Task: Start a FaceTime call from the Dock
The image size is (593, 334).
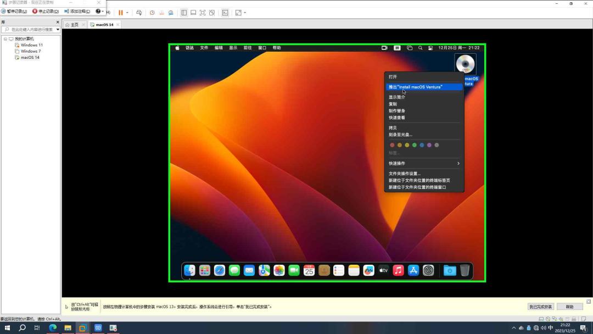Action: click(294, 270)
